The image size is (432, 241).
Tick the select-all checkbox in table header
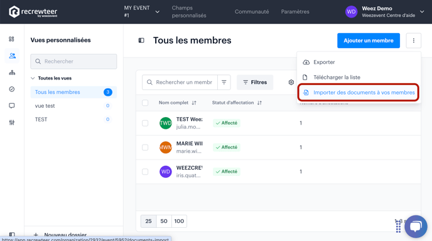[145, 103]
